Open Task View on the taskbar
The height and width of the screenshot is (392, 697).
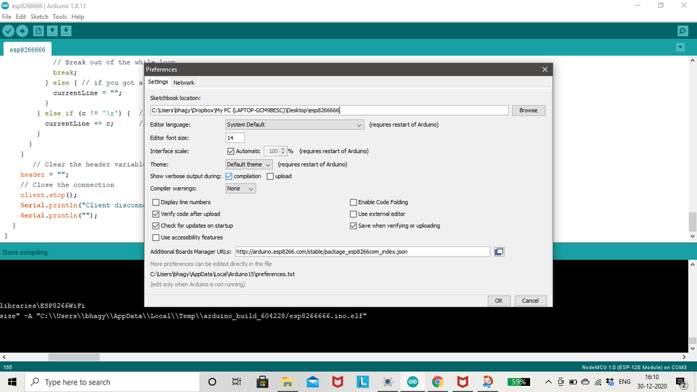[x=236, y=382]
